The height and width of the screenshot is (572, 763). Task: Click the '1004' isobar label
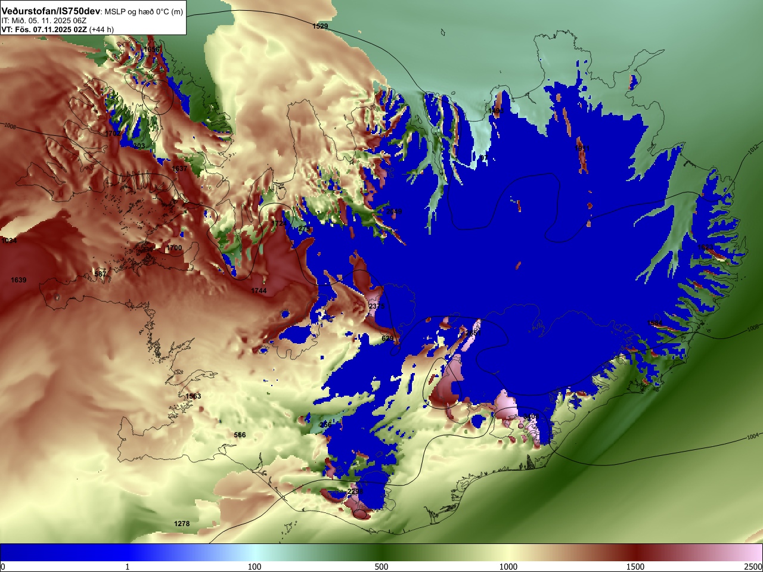pos(753,437)
